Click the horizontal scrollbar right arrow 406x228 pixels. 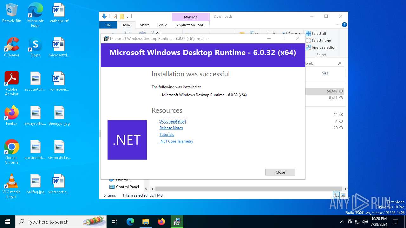pyautogui.click(x=345, y=189)
